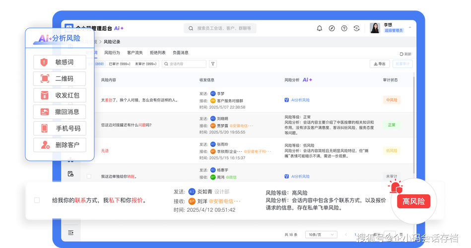The width and height of the screenshot is (471, 248).
Task: Click the compass icon in top bar
Action: coord(332,28)
